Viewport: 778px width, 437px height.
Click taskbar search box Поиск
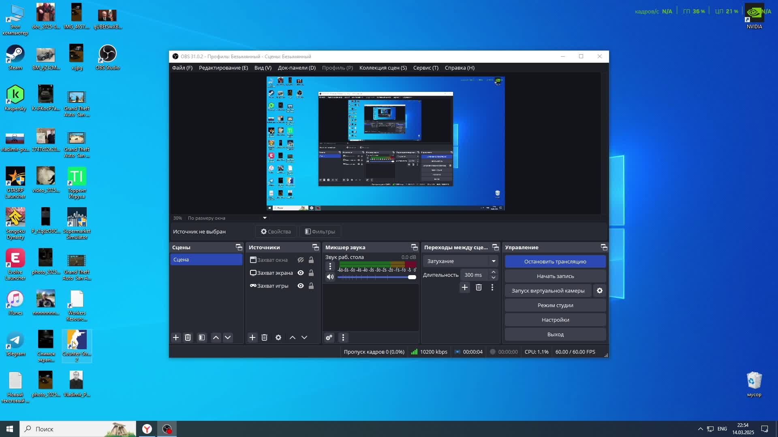tap(78, 429)
